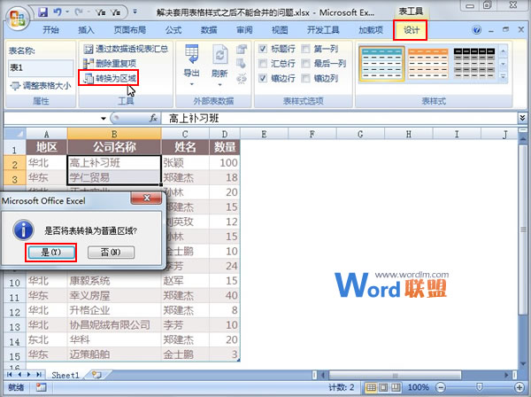Screen dimensions: 531x397
Task: Switch to Page Break Preview icon
Action: tap(395, 387)
